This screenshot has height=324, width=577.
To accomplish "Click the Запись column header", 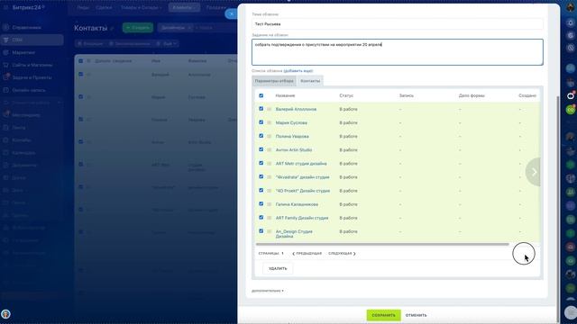I will pos(407,95).
